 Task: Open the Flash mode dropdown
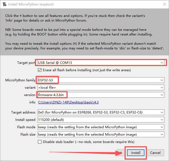point(101,127)
